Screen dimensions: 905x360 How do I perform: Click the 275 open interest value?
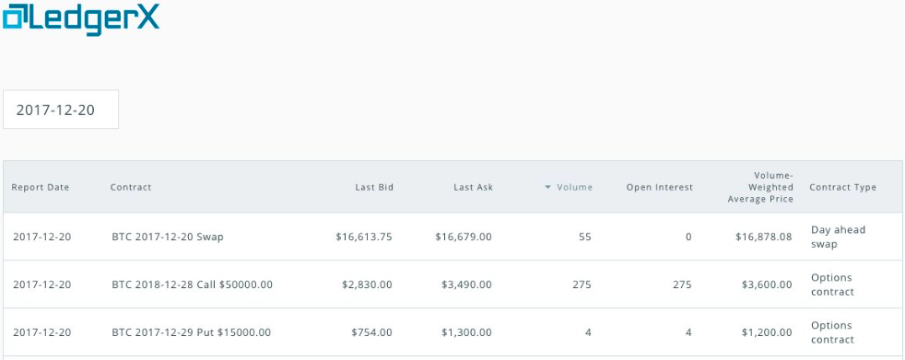coord(682,285)
